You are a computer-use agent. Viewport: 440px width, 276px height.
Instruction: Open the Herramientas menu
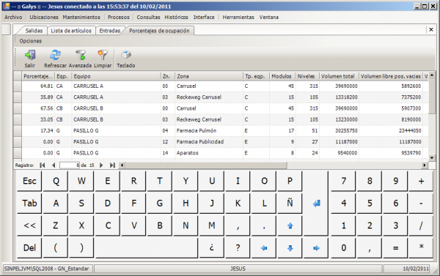[x=238, y=17]
